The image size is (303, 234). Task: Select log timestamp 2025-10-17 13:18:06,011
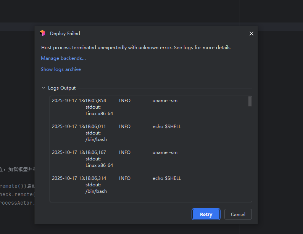tap(79, 127)
